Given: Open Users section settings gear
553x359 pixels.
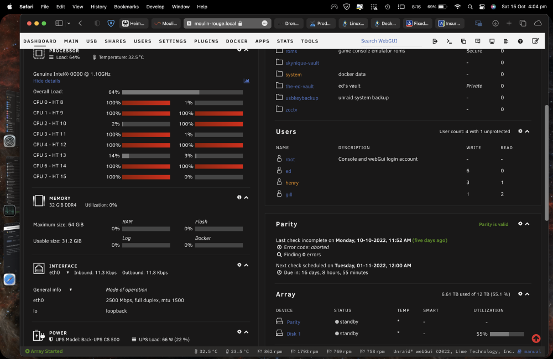Looking at the screenshot, I should (x=520, y=131).
